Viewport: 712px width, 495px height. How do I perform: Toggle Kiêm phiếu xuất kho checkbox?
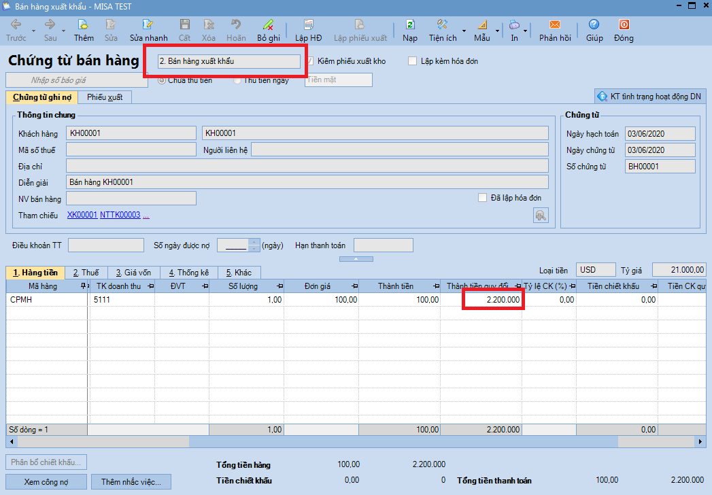310,61
